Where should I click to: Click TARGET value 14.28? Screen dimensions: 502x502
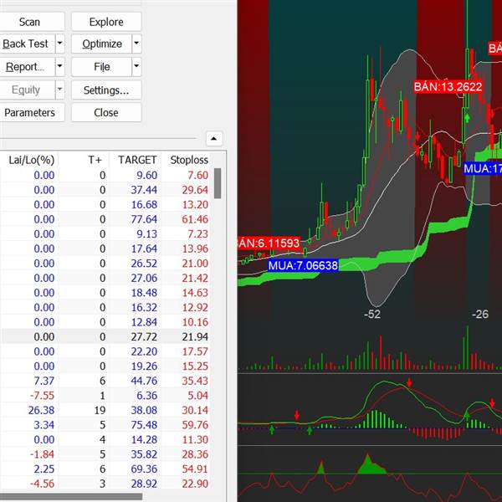pyautogui.click(x=144, y=439)
